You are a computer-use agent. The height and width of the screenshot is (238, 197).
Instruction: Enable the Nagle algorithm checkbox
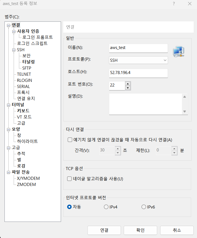(69, 179)
